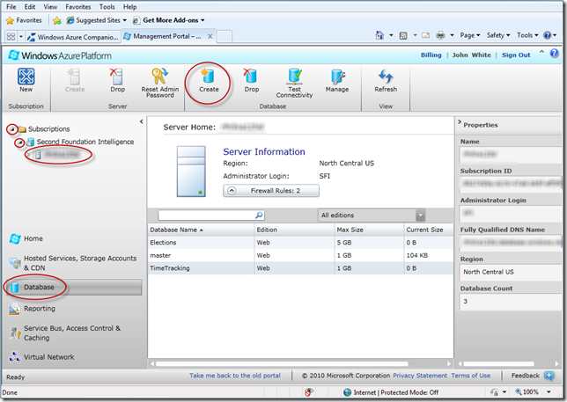The height and width of the screenshot is (402, 567).
Task: Click Get More Add-ons button
Action: (169, 20)
